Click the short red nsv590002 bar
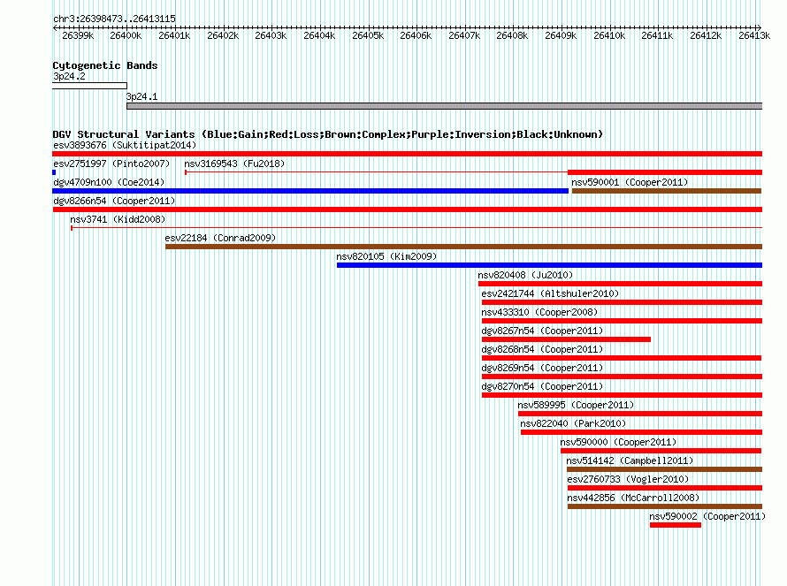The image size is (787, 586). click(x=676, y=525)
